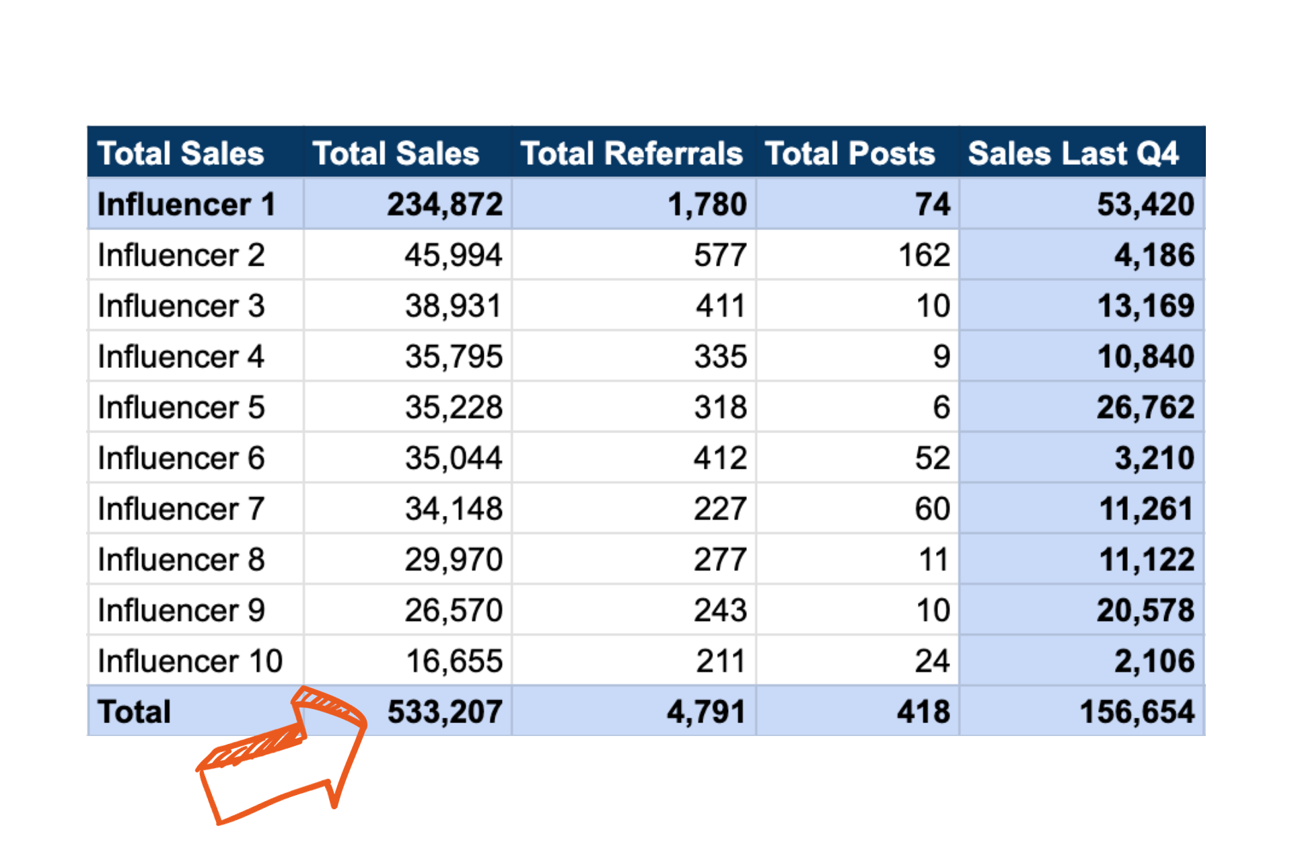The height and width of the screenshot is (861, 1292).
Task: Select the Total row label cell
Action: click(x=135, y=712)
